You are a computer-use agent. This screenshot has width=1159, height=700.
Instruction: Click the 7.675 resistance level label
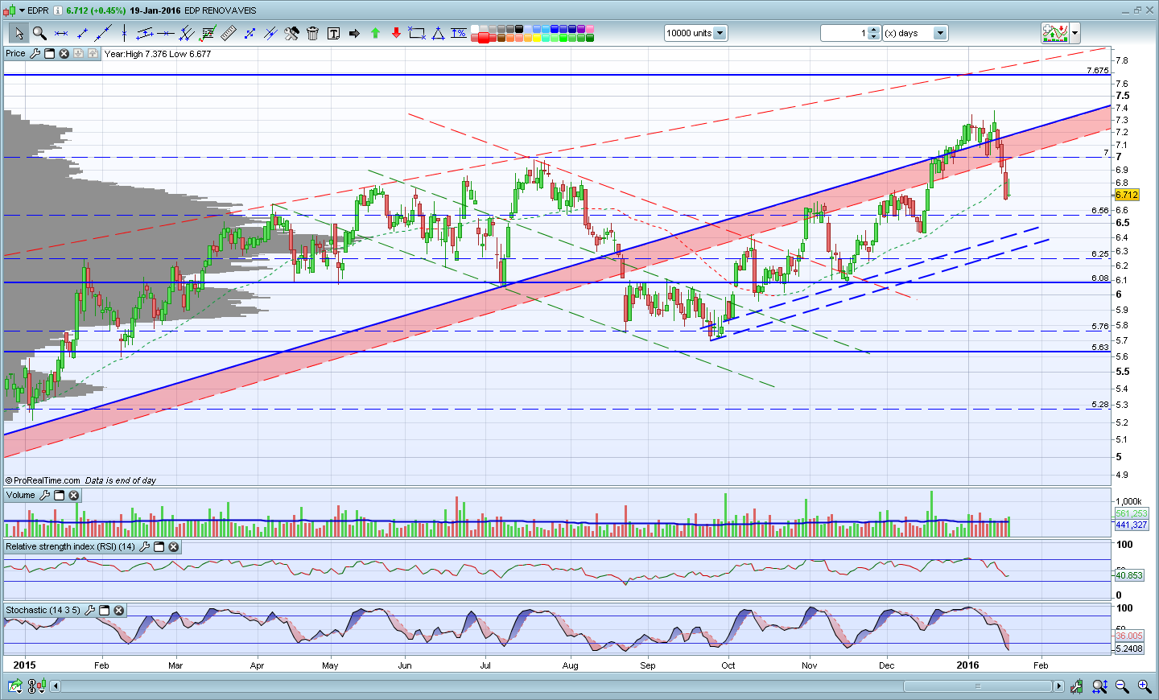pyautogui.click(x=1098, y=71)
